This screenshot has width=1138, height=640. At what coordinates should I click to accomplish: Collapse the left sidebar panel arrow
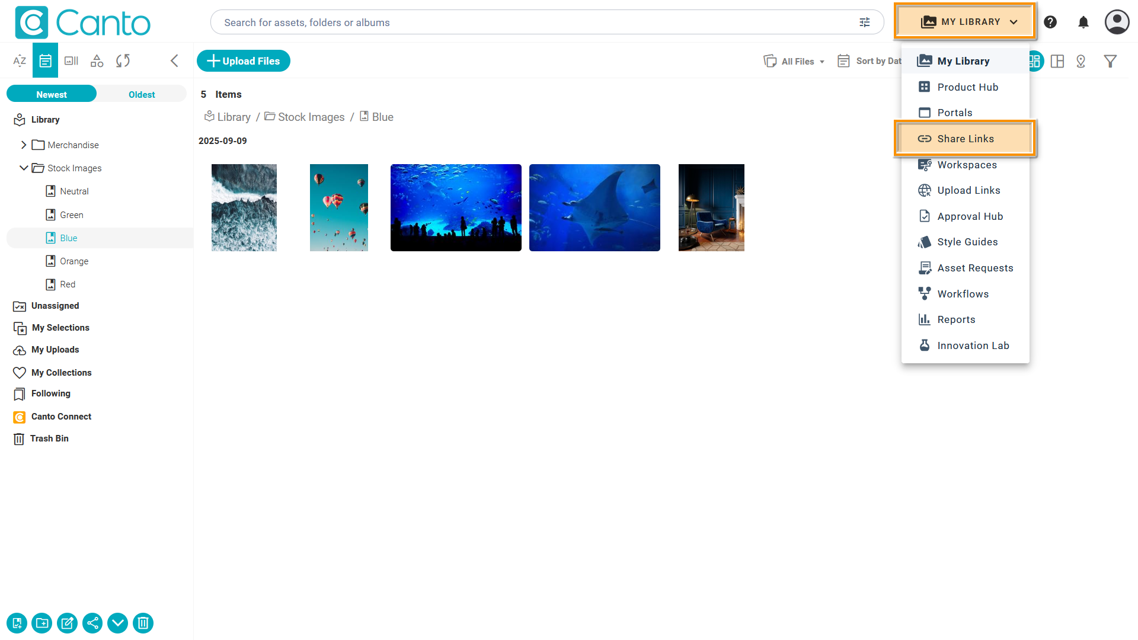click(x=174, y=60)
